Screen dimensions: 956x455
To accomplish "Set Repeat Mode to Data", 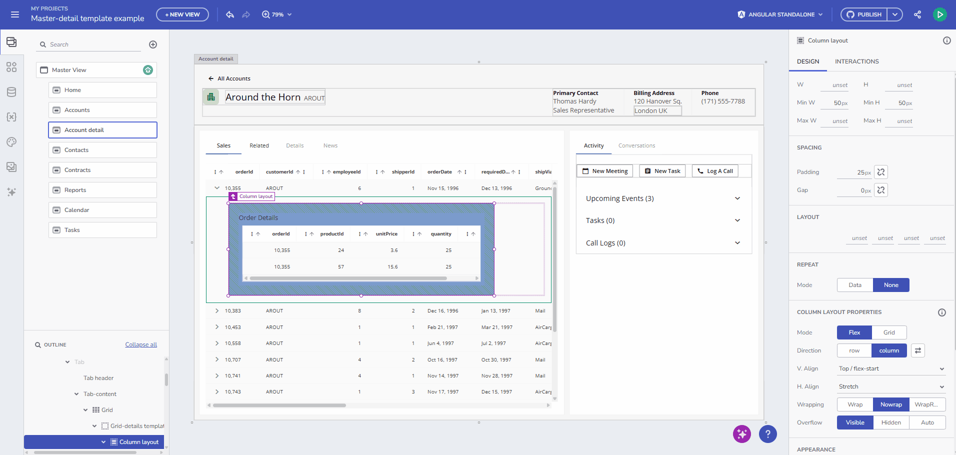I will click(x=854, y=285).
